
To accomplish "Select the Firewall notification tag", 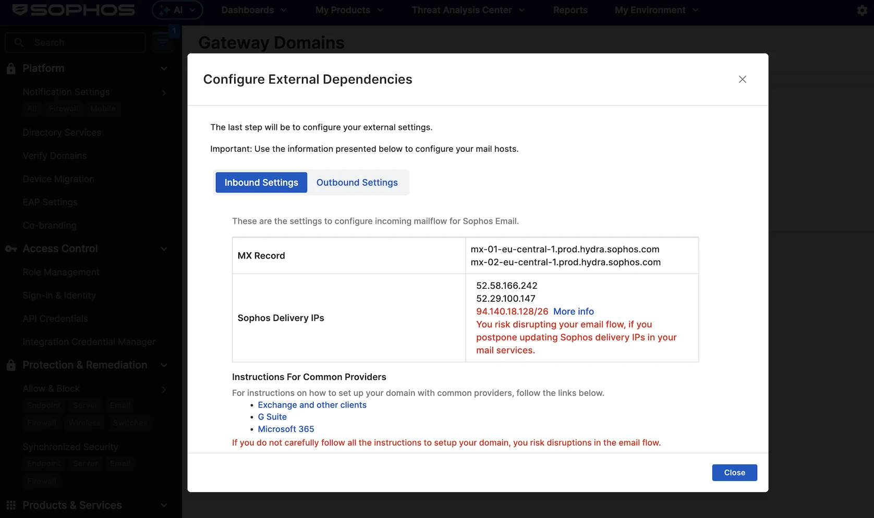I will click(x=64, y=108).
